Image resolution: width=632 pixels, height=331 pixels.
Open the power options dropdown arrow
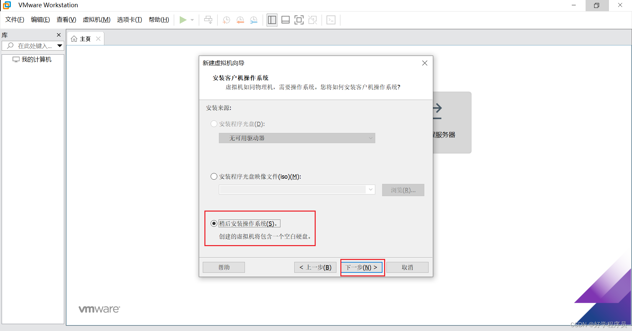point(192,20)
